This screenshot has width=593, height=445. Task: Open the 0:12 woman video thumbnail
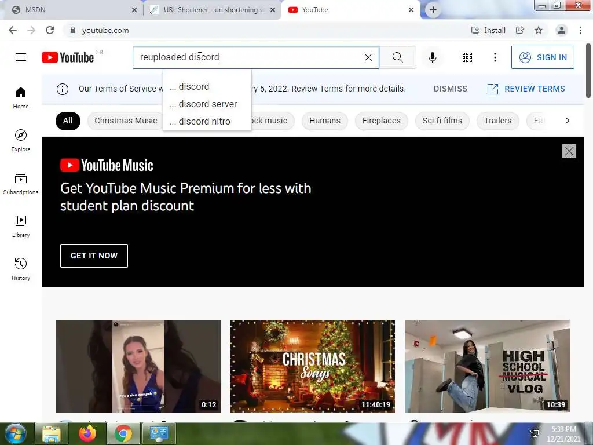[x=138, y=366]
